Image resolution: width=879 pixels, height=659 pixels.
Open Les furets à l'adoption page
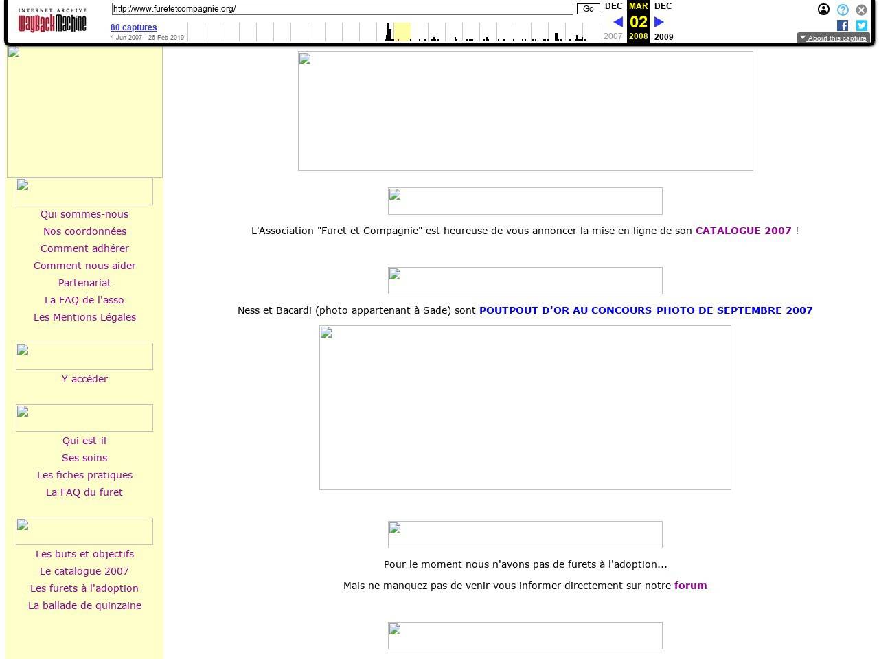click(84, 588)
